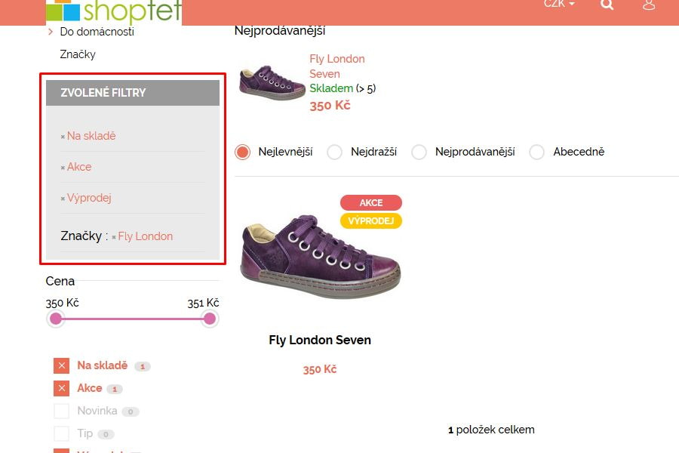The image size is (679, 453).
Task: Remove the Na skladě selected filter
Action: [88, 136]
